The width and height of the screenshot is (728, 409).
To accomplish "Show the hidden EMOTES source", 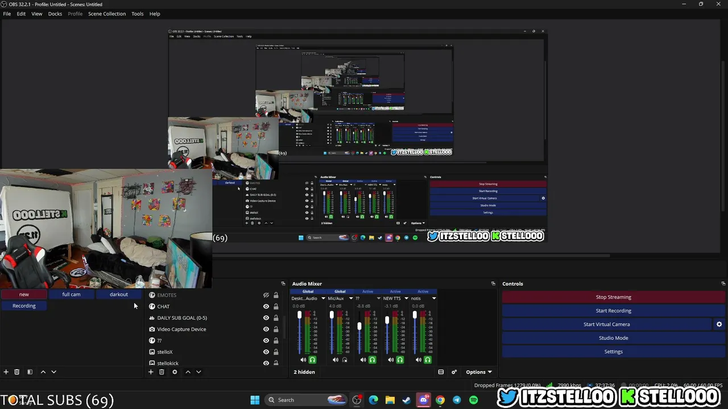I will click(266, 295).
